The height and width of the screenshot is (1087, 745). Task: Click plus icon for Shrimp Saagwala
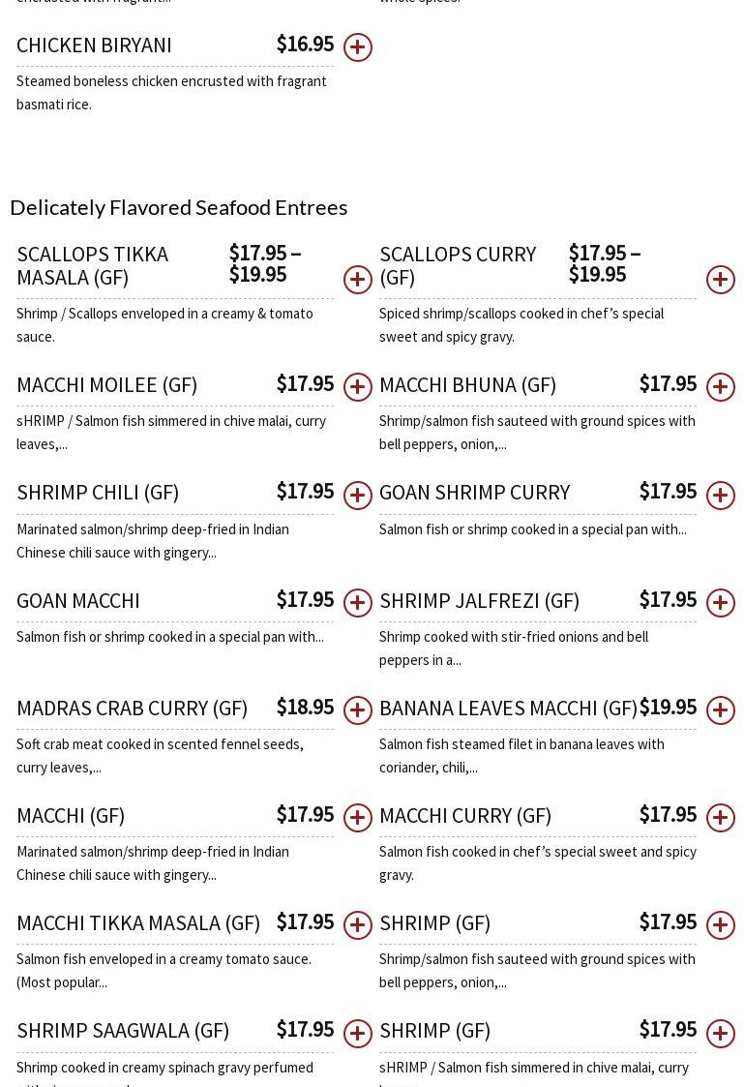click(358, 1033)
